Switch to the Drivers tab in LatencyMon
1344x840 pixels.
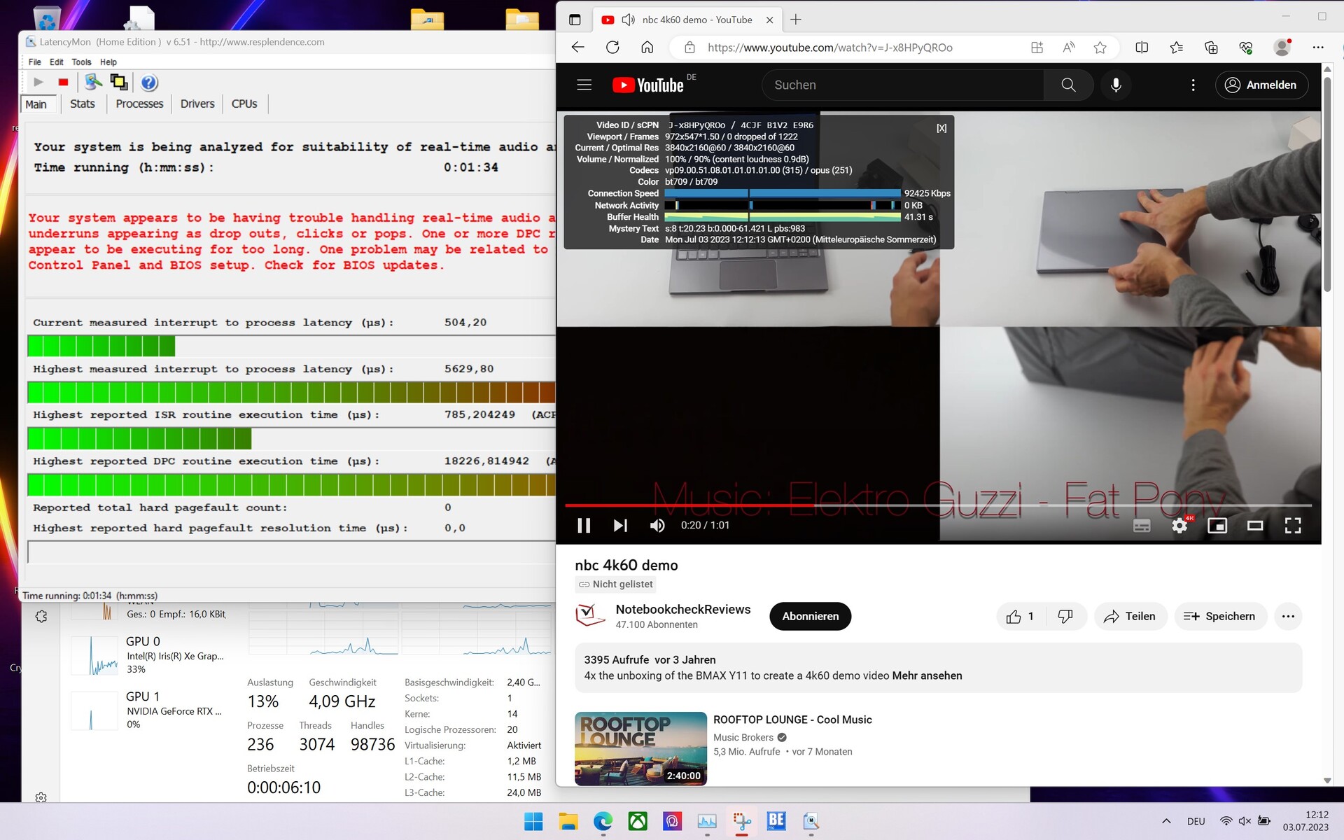[197, 104]
